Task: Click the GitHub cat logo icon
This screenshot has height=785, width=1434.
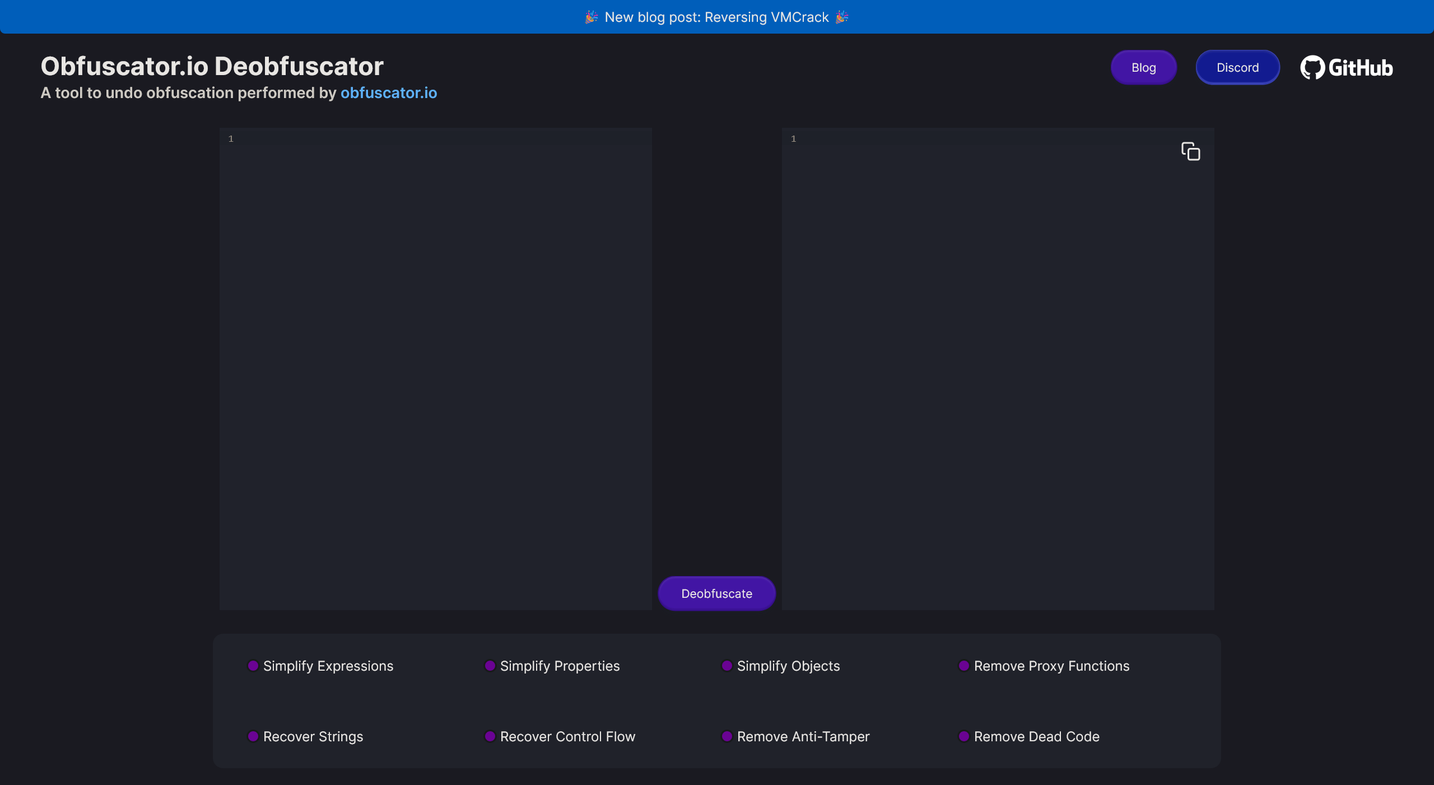Action: pos(1312,67)
